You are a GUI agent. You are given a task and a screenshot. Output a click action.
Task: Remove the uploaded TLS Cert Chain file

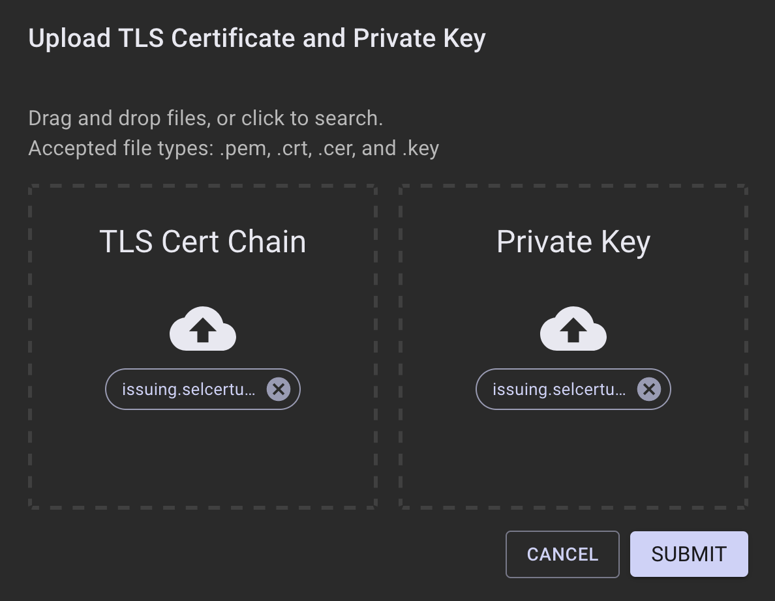pos(279,389)
